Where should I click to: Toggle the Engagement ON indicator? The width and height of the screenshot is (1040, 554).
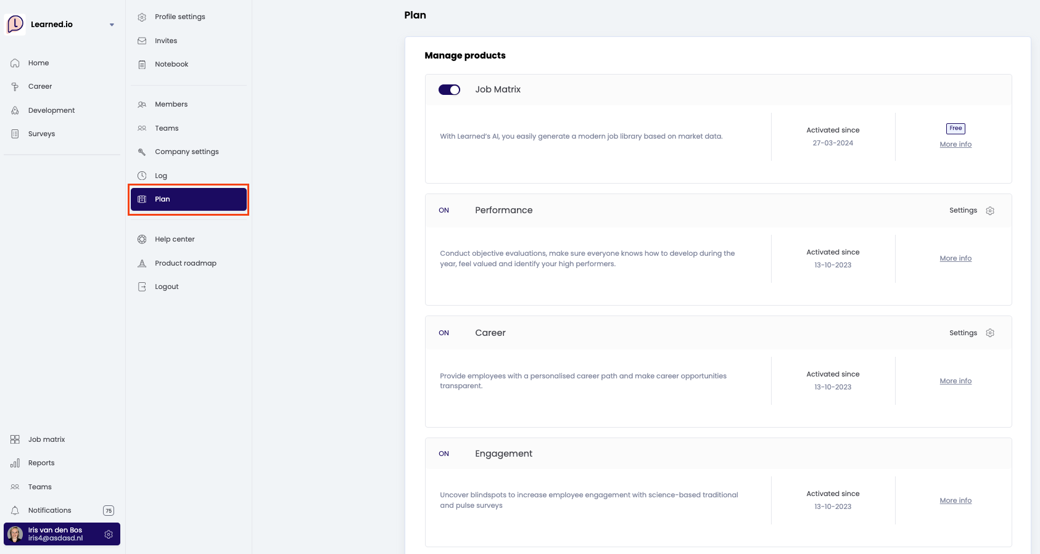(444, 454)
